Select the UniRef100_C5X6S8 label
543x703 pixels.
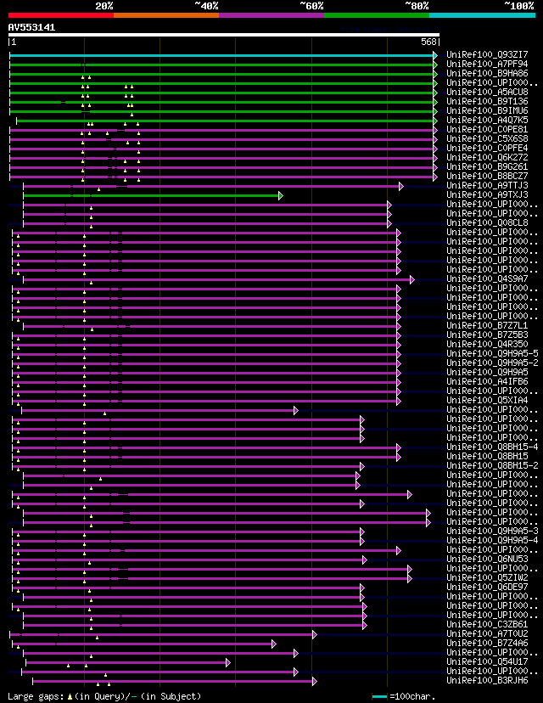point(487,138)
